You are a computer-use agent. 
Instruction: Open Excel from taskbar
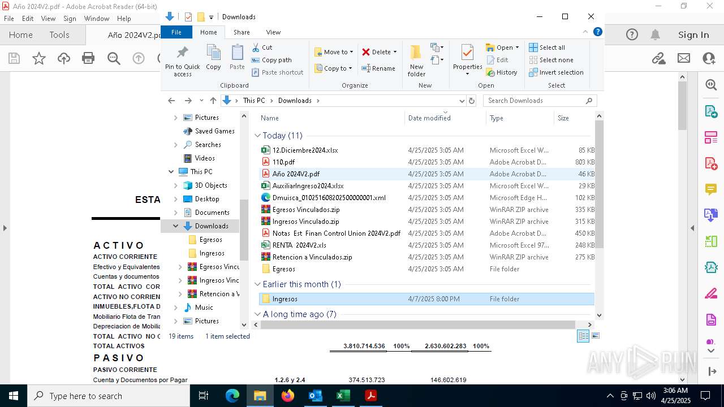343,396
